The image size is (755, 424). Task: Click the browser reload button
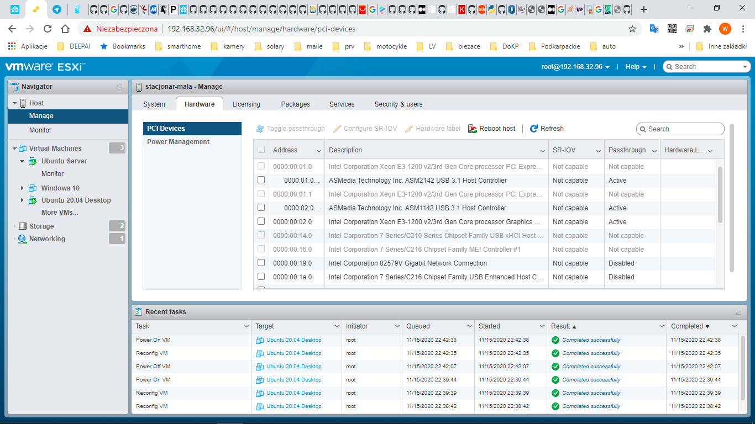48,29
